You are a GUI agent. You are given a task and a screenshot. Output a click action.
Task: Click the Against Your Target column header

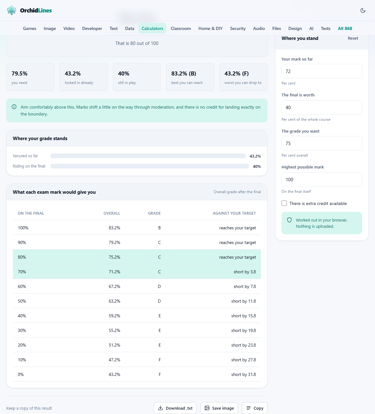234,213
